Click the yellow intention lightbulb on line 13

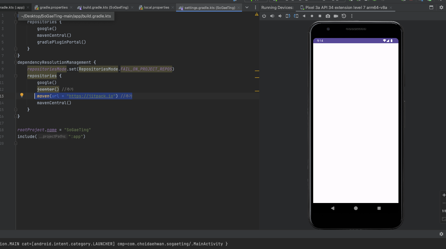click(x=22, y=95)
